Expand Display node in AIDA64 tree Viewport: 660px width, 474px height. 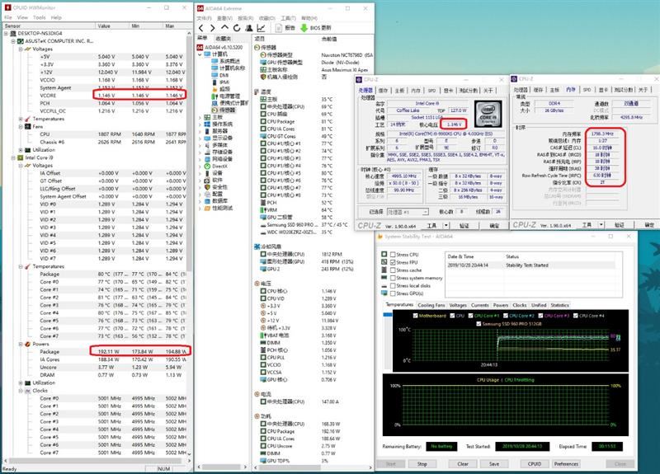tap(200, 138)
